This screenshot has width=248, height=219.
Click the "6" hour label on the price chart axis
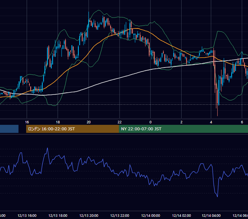[x=242, y=122]
